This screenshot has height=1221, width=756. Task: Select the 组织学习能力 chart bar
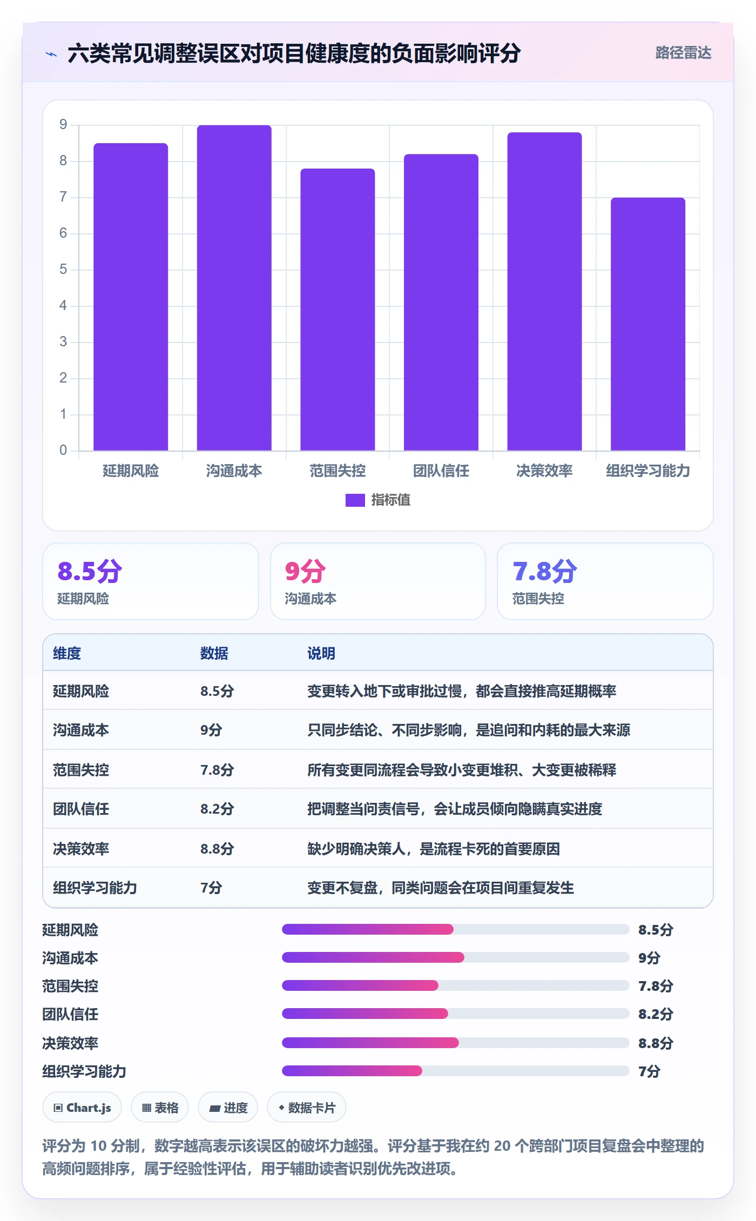pos(648,324)
